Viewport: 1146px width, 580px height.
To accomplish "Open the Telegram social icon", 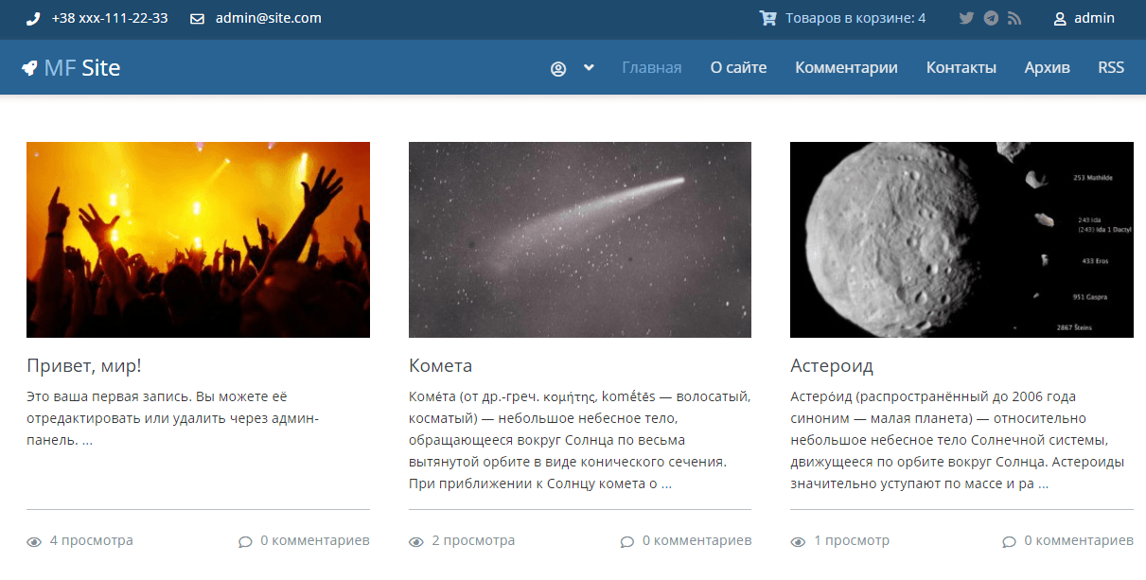I will tap(991, 18).
